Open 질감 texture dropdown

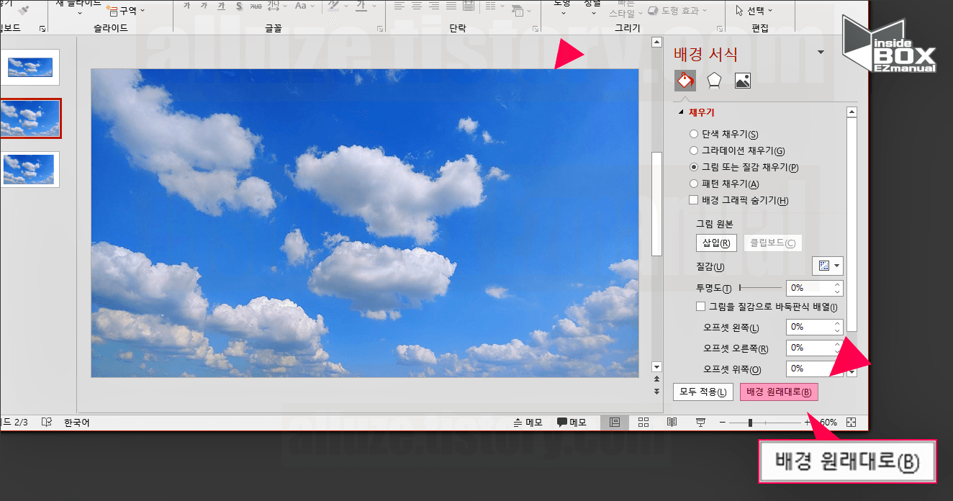click(x=828, y=266)
